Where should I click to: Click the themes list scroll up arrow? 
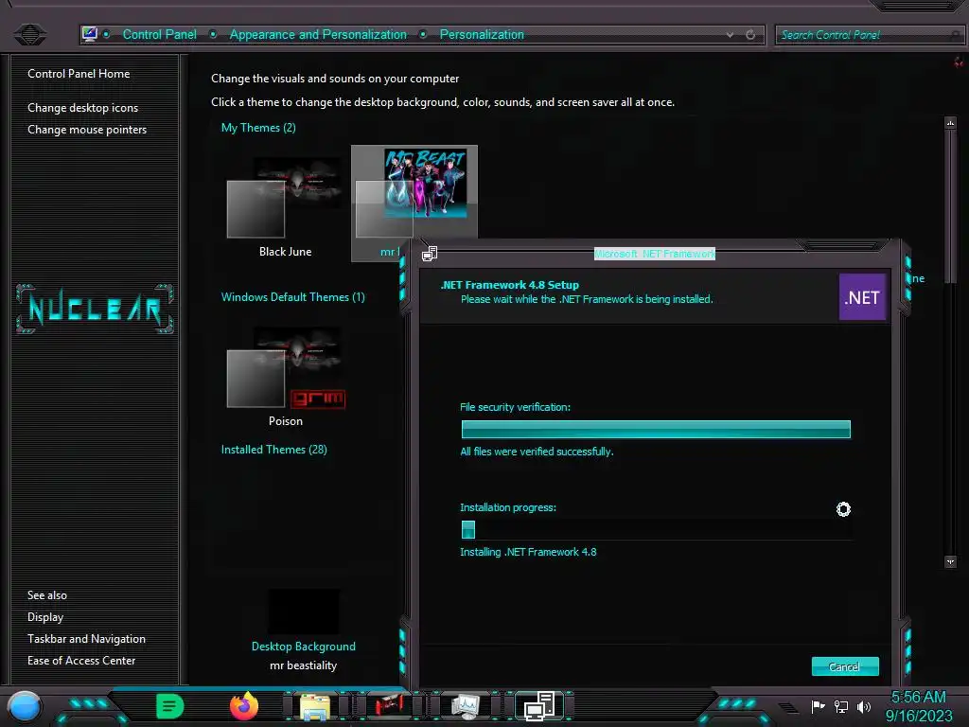tap(950, 122)
